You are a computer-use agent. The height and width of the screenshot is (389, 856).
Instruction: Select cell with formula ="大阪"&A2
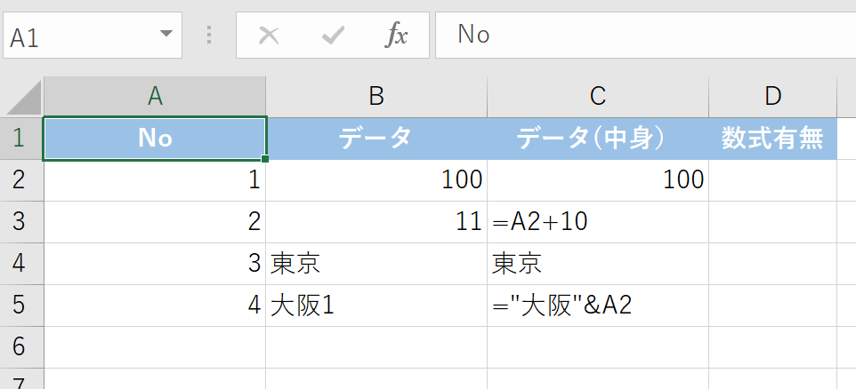(x=598, y=306)
